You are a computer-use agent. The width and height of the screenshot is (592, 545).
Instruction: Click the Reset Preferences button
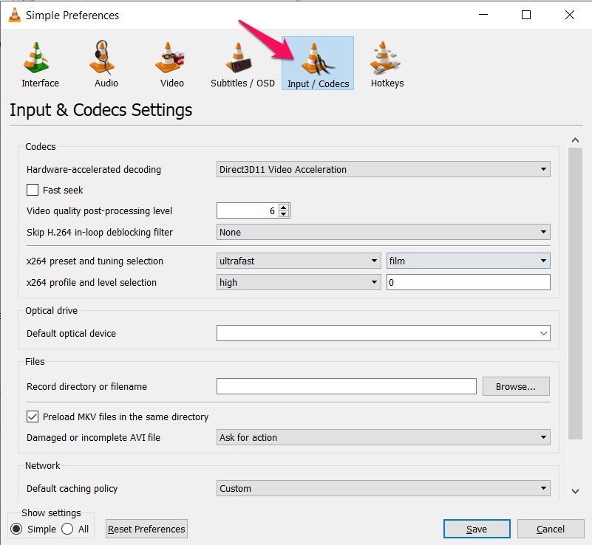point(146,529)
